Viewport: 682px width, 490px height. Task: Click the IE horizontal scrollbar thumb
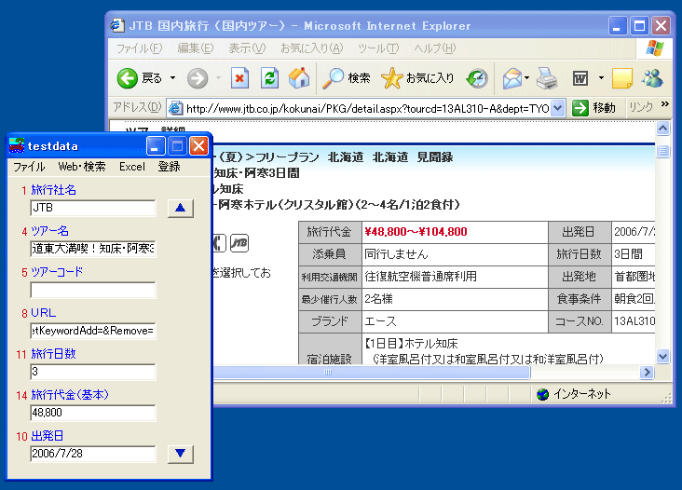(371, 373)
